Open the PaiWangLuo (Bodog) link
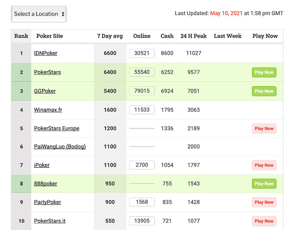Viewport: 293px width, 230px height. (x=60, y=147)
